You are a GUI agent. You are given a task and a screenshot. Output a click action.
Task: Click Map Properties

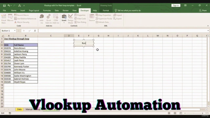point(103,15)
